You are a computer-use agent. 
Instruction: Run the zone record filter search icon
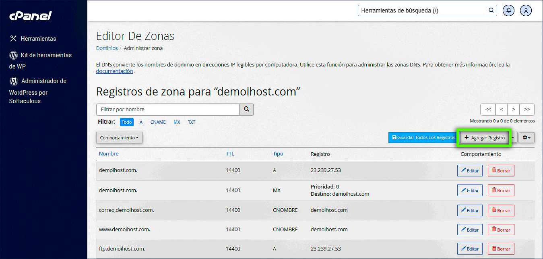click(246, 109)
